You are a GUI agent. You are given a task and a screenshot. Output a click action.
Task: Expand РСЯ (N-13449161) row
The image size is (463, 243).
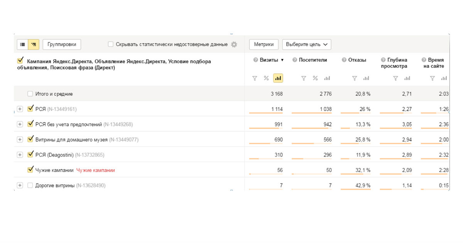tap(20, 109)
